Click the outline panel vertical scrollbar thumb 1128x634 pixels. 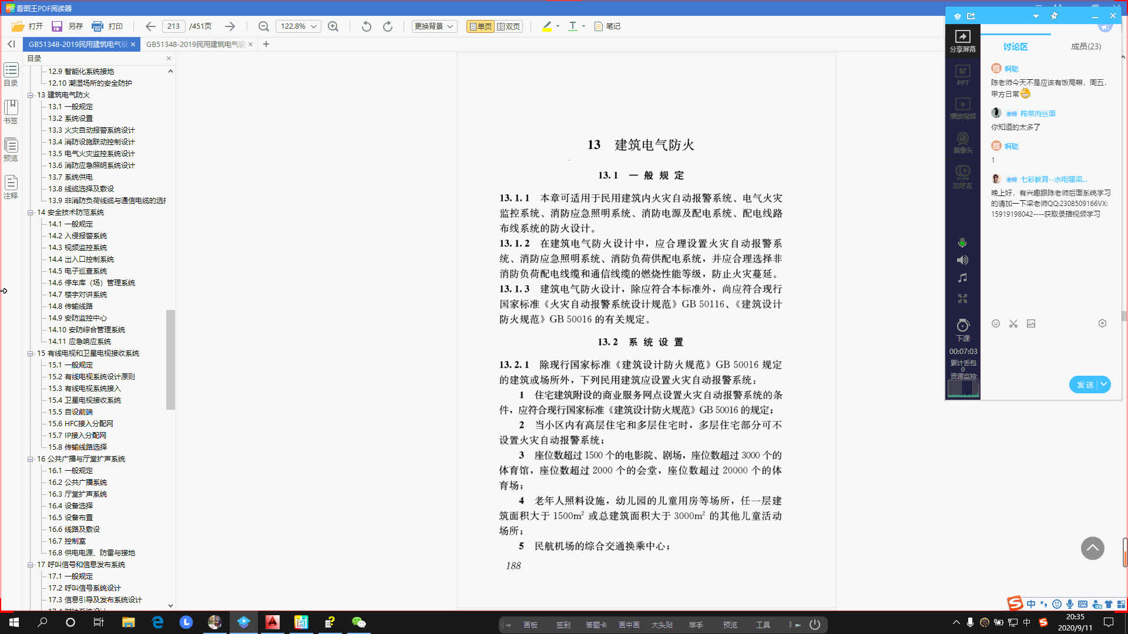[170, 359]
